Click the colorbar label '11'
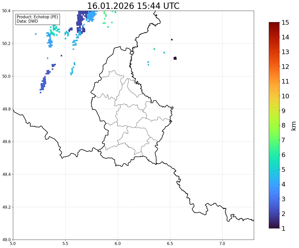This screenshot has width=299, height=248. pos(285,81)
